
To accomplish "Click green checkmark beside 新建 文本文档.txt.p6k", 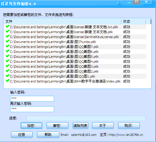I will 8,27.
